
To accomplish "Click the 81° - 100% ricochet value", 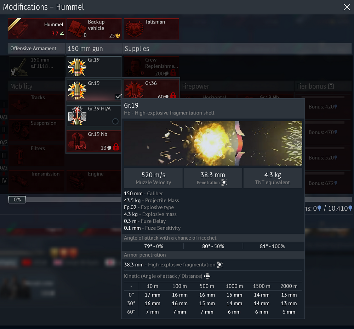I will [x=272, y=246].
